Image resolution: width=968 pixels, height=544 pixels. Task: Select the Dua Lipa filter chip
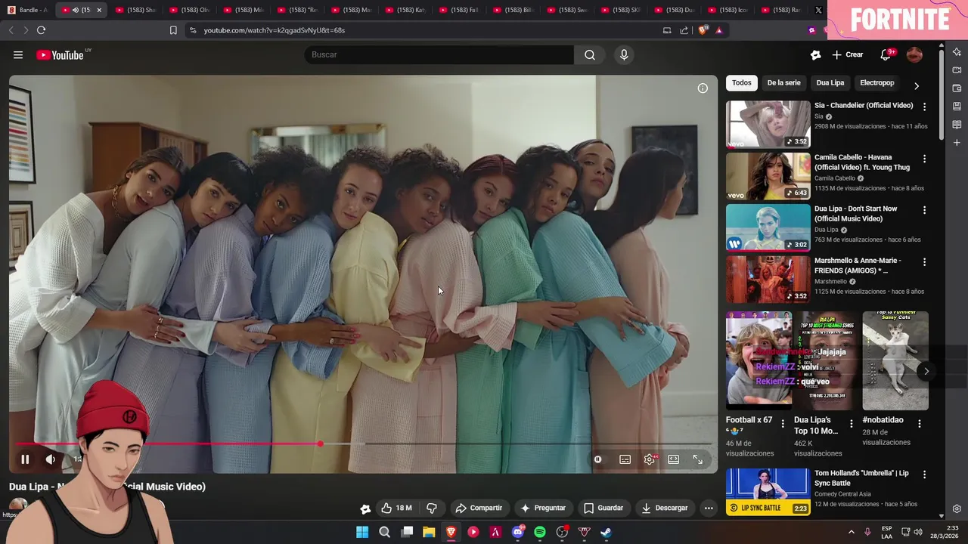pyautogui.click(x=830, y=83)
